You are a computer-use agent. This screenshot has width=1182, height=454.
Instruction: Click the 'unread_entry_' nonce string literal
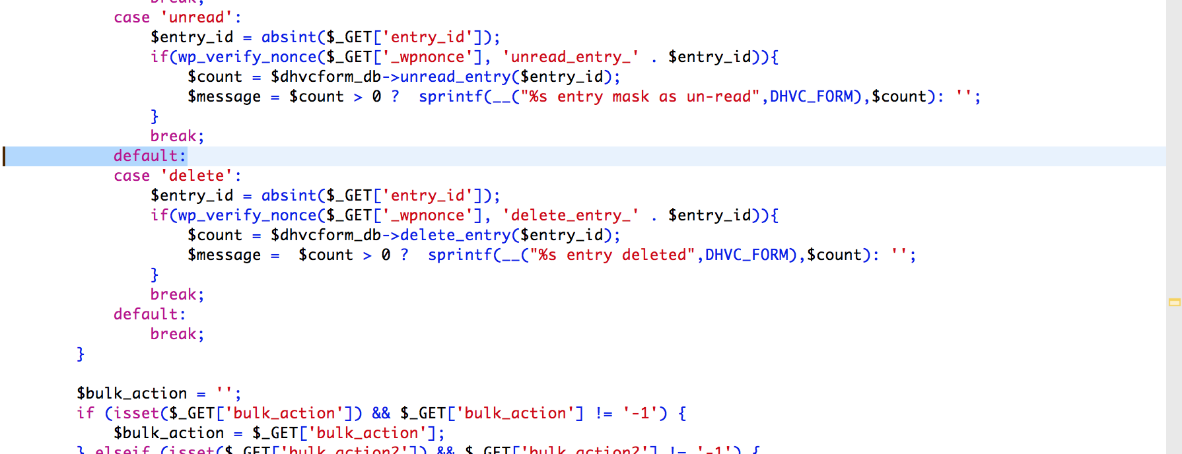(571, 57)
